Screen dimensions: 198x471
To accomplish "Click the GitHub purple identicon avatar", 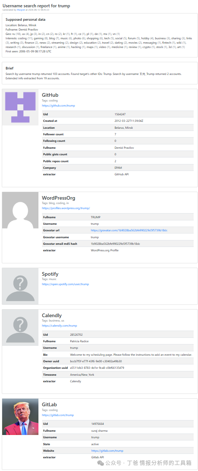I will pos(20,107).
